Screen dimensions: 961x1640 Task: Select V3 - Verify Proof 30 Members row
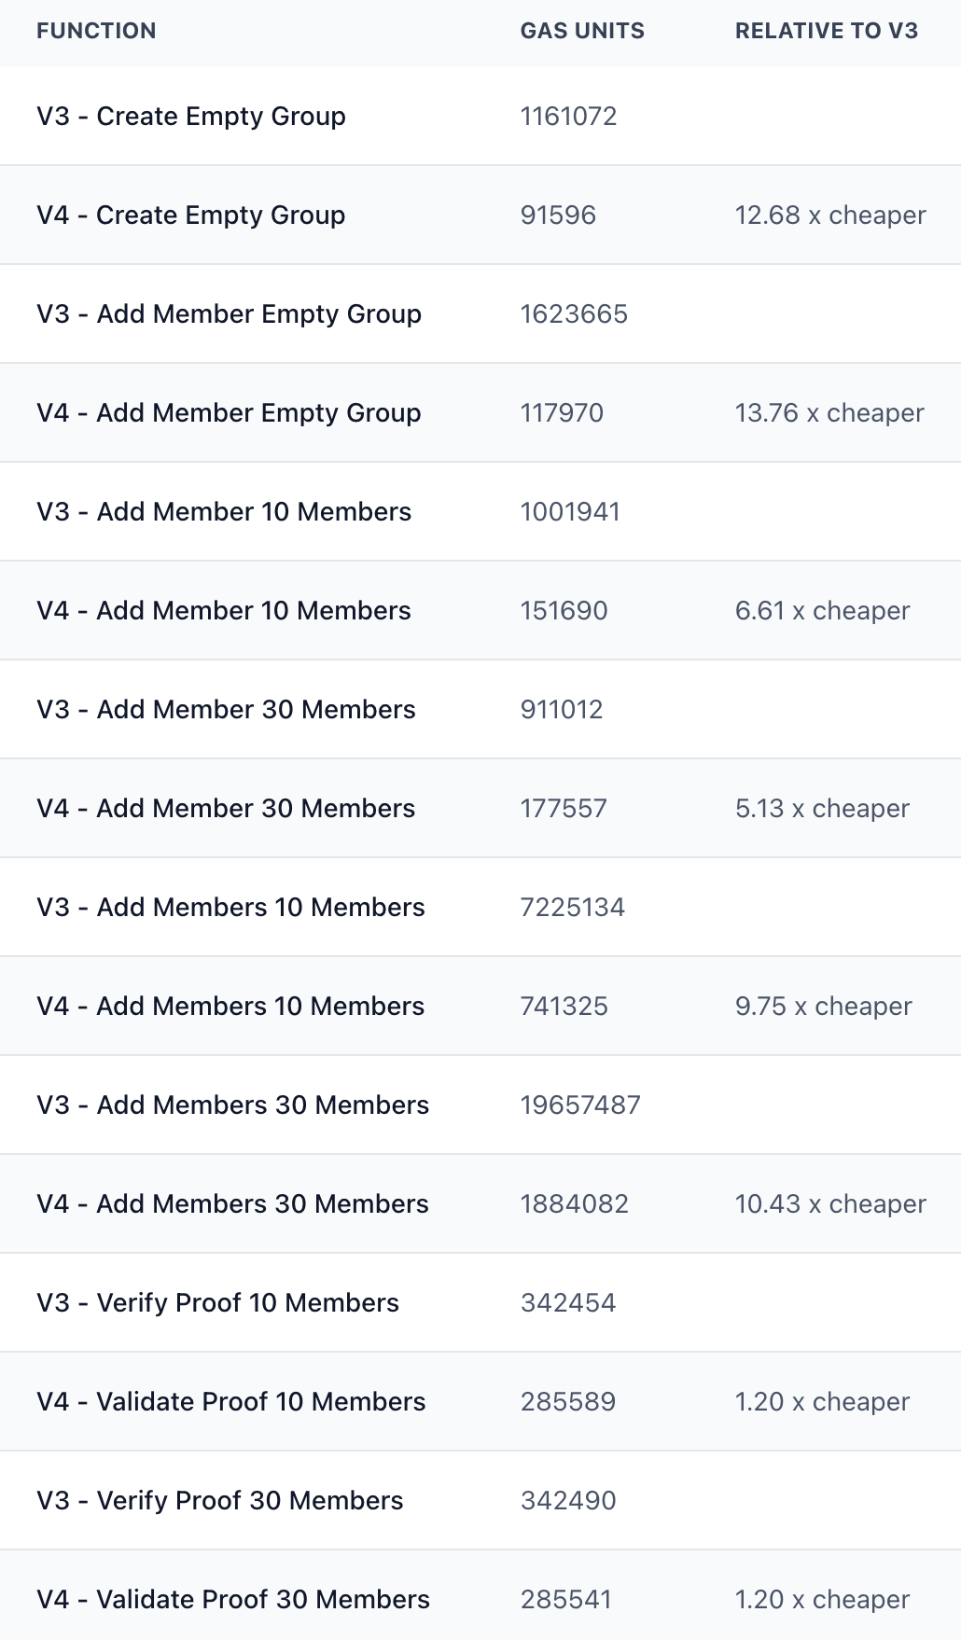point(480,1501)
